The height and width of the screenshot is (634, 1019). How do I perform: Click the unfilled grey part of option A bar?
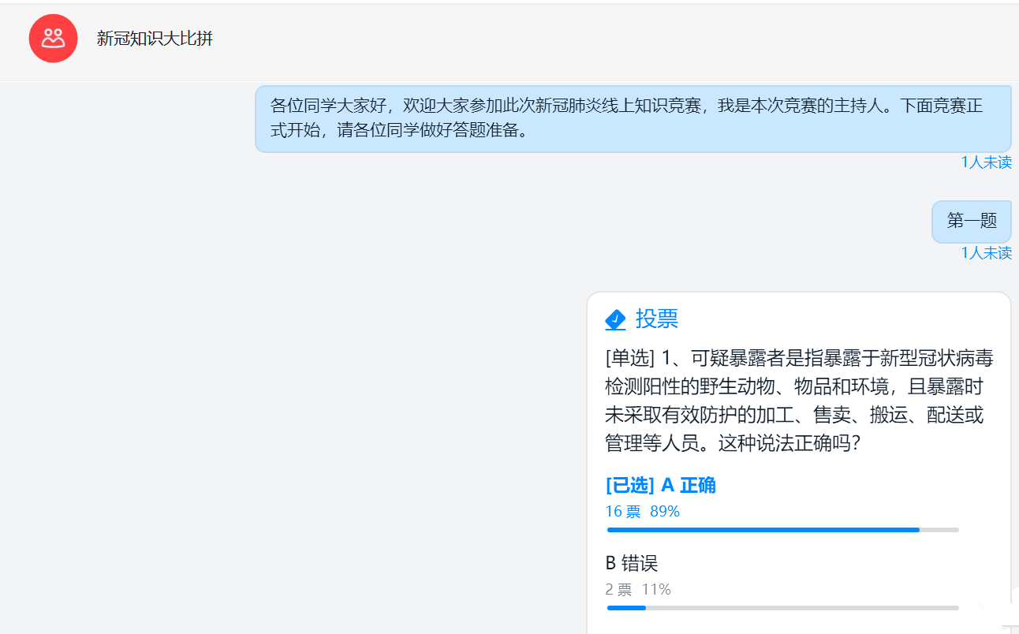[x=939, y=530]
